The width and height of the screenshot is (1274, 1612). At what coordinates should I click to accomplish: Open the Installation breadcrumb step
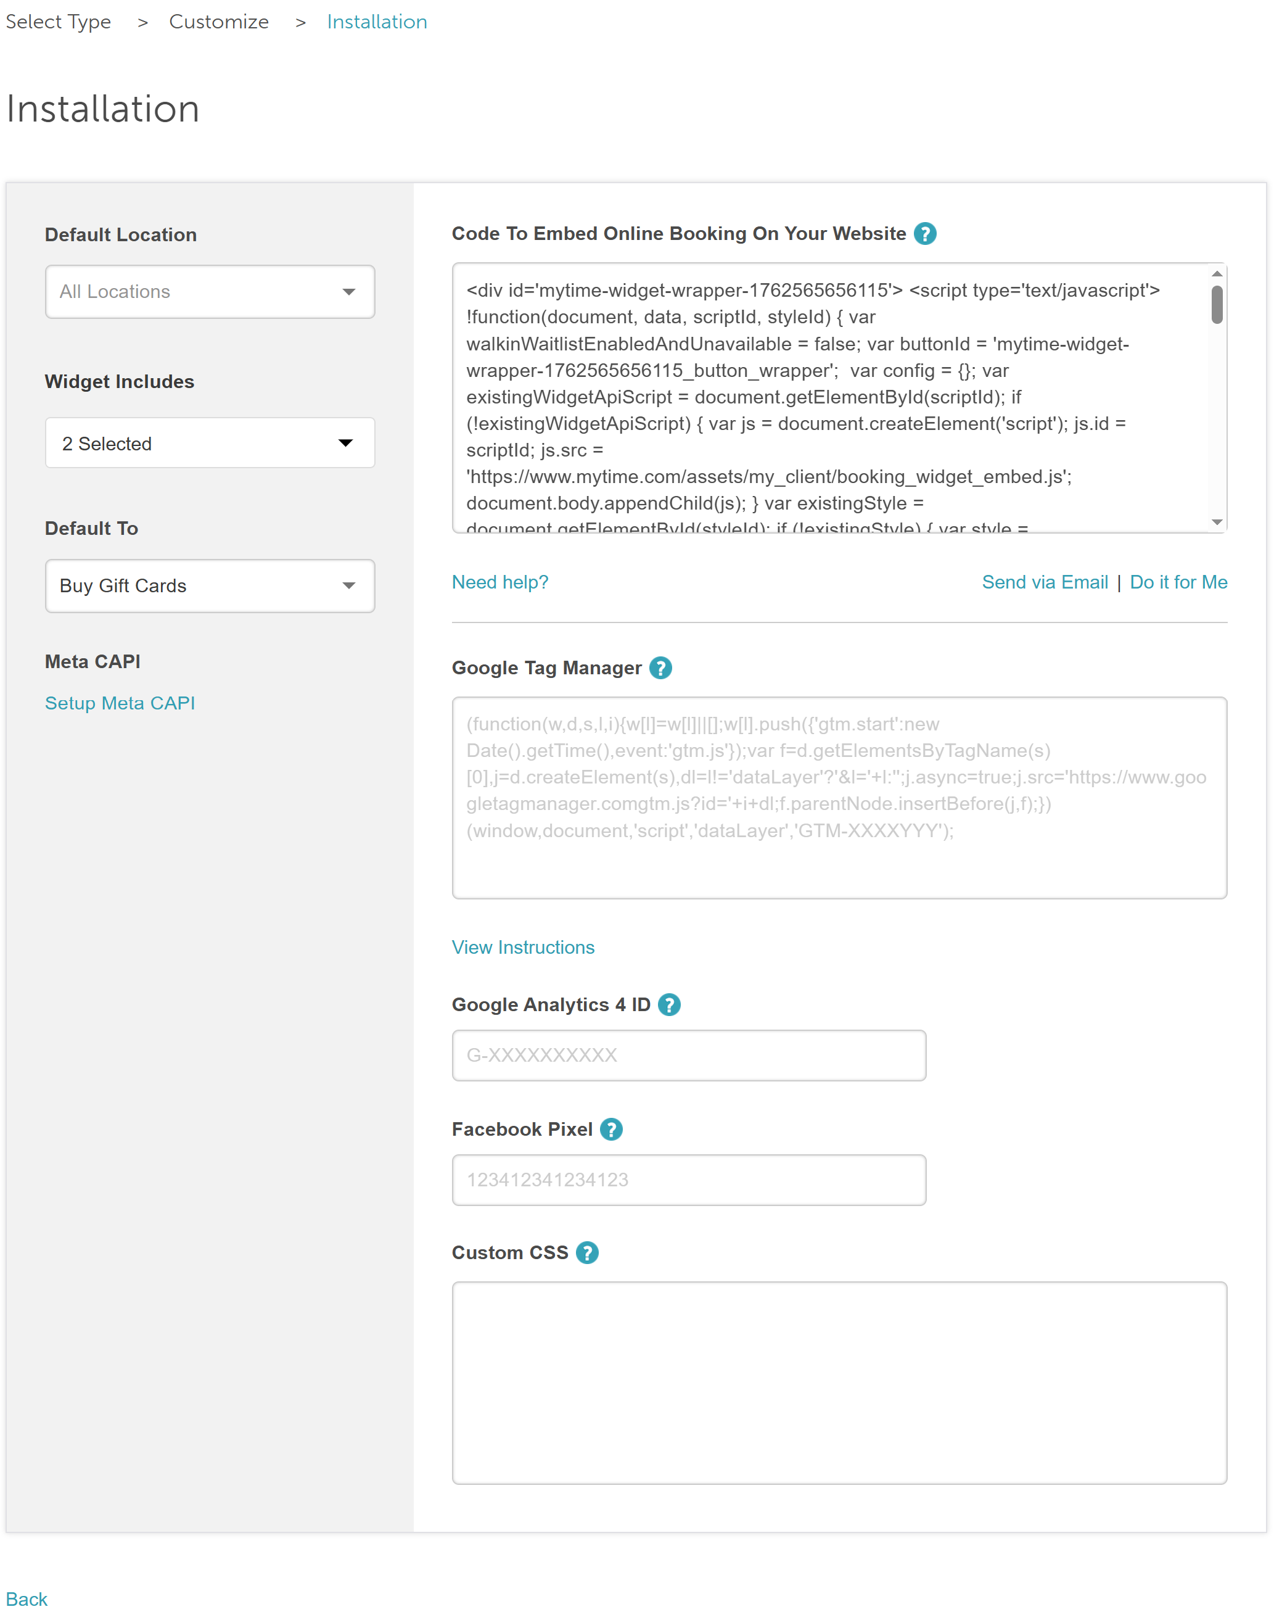tap(377, 22)
